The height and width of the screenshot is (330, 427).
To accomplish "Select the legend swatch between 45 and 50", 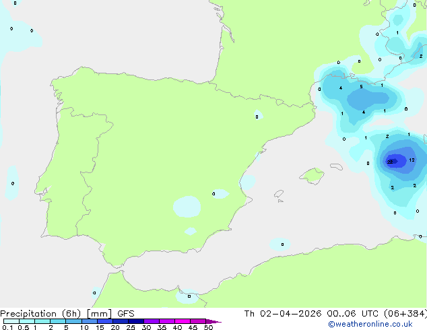I will click(x=198, y=321).
